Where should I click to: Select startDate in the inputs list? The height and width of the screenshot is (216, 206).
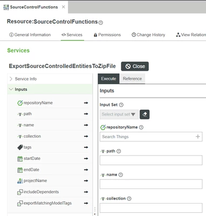tap(32, 159)
